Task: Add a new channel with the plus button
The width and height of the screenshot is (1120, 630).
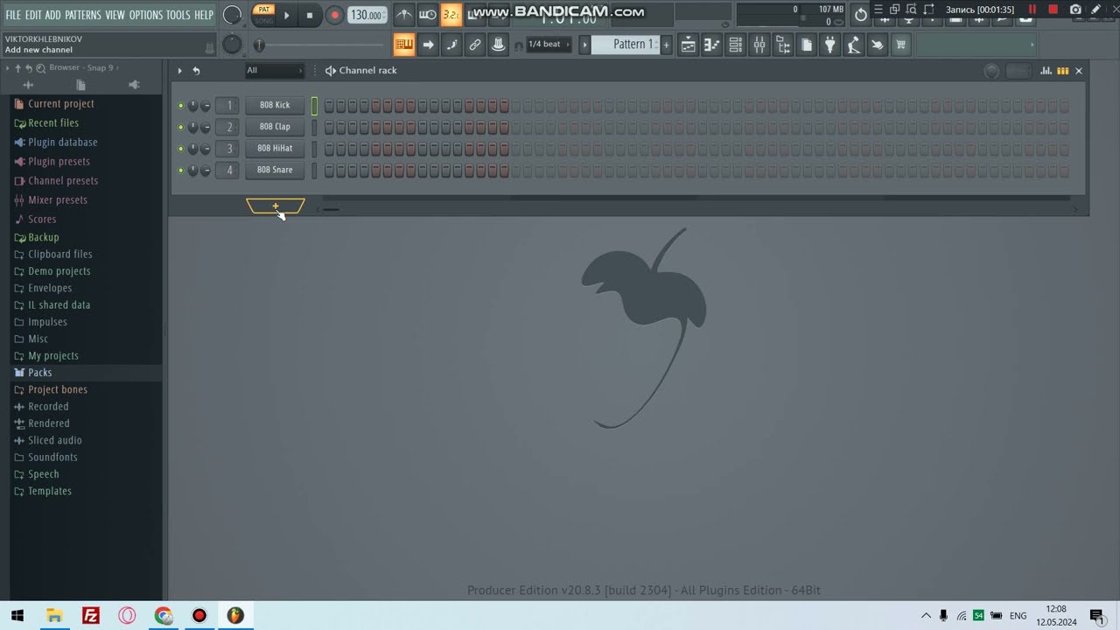Action: [276, 206]
